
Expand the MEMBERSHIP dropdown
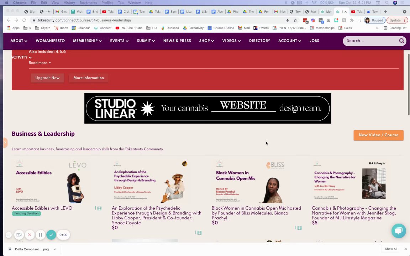pos(87,41)
